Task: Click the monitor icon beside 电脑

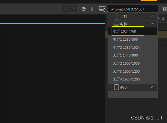Action: coord(116,24)
